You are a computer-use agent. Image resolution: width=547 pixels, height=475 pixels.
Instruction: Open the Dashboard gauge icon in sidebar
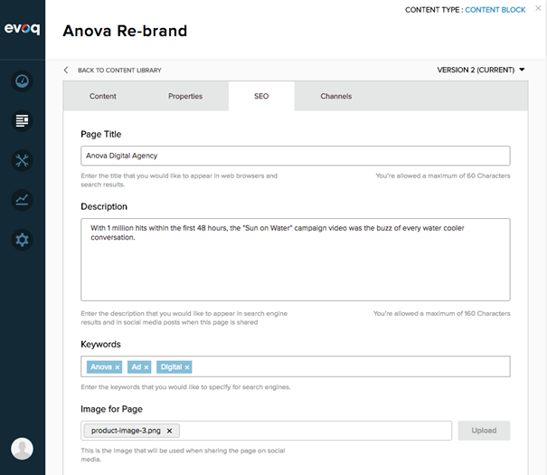pos(22,81)
